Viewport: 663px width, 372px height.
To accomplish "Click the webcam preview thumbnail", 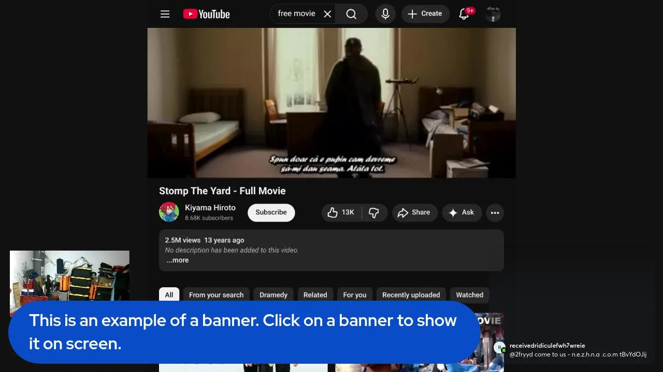I will (69, 276).
